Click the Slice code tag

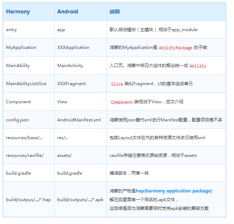click(117, 84)
